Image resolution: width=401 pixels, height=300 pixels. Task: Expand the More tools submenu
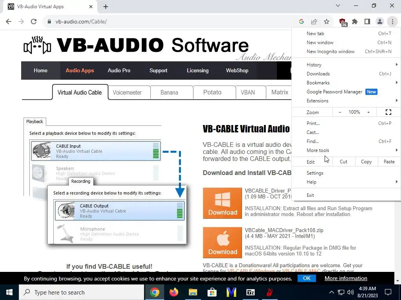346,150
